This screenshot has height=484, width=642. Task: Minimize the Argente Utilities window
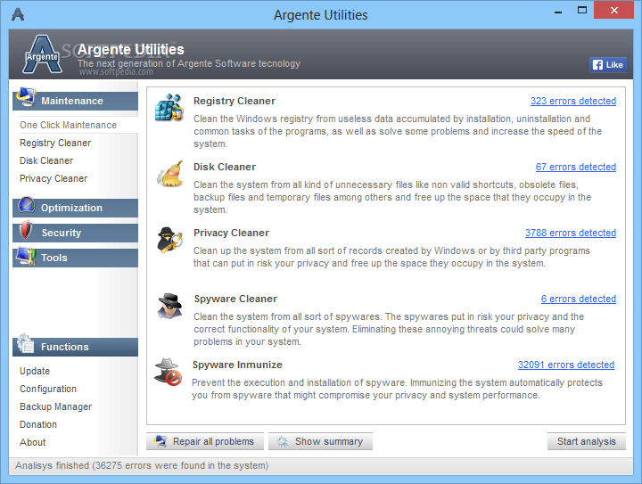pyautogui.click(x=557, y=10)
